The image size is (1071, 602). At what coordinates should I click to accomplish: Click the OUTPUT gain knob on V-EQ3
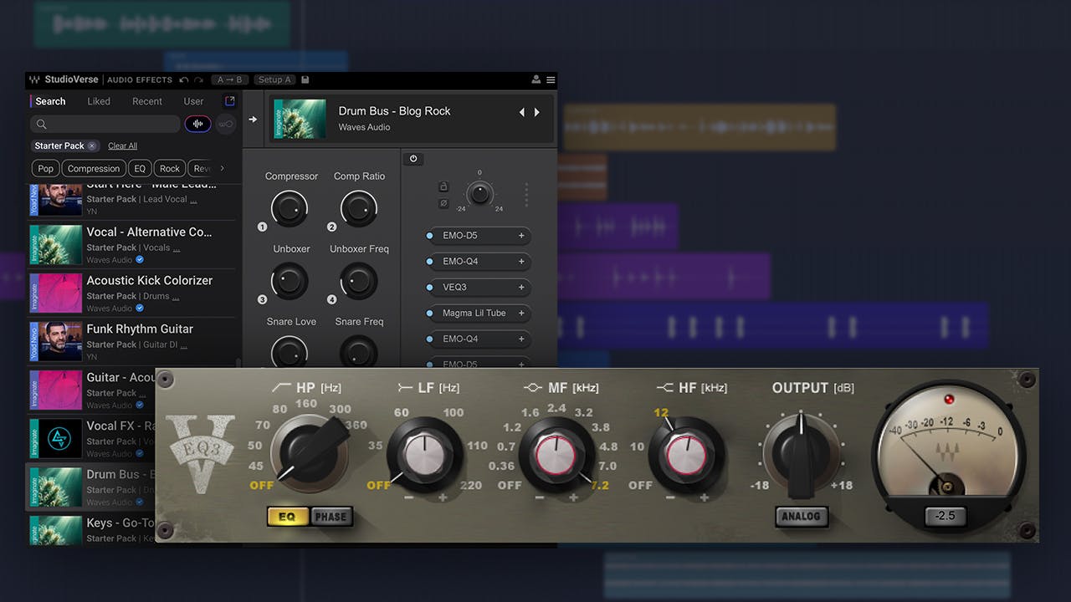tap(801, 454)
